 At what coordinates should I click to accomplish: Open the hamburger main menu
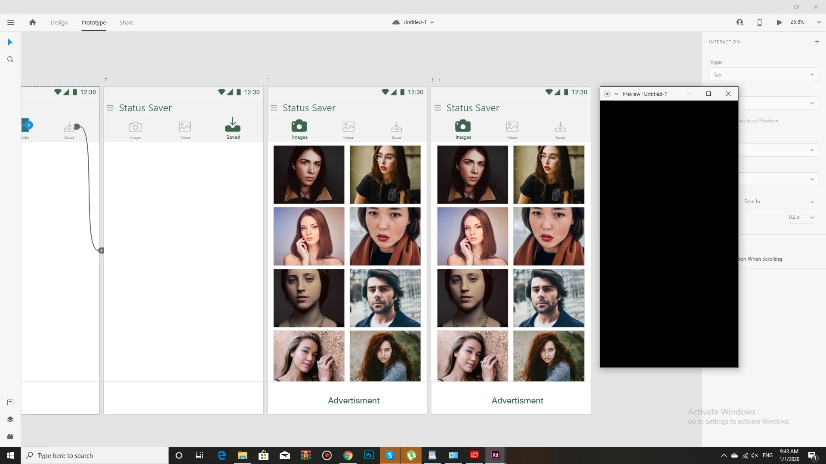tap(11, 22)
